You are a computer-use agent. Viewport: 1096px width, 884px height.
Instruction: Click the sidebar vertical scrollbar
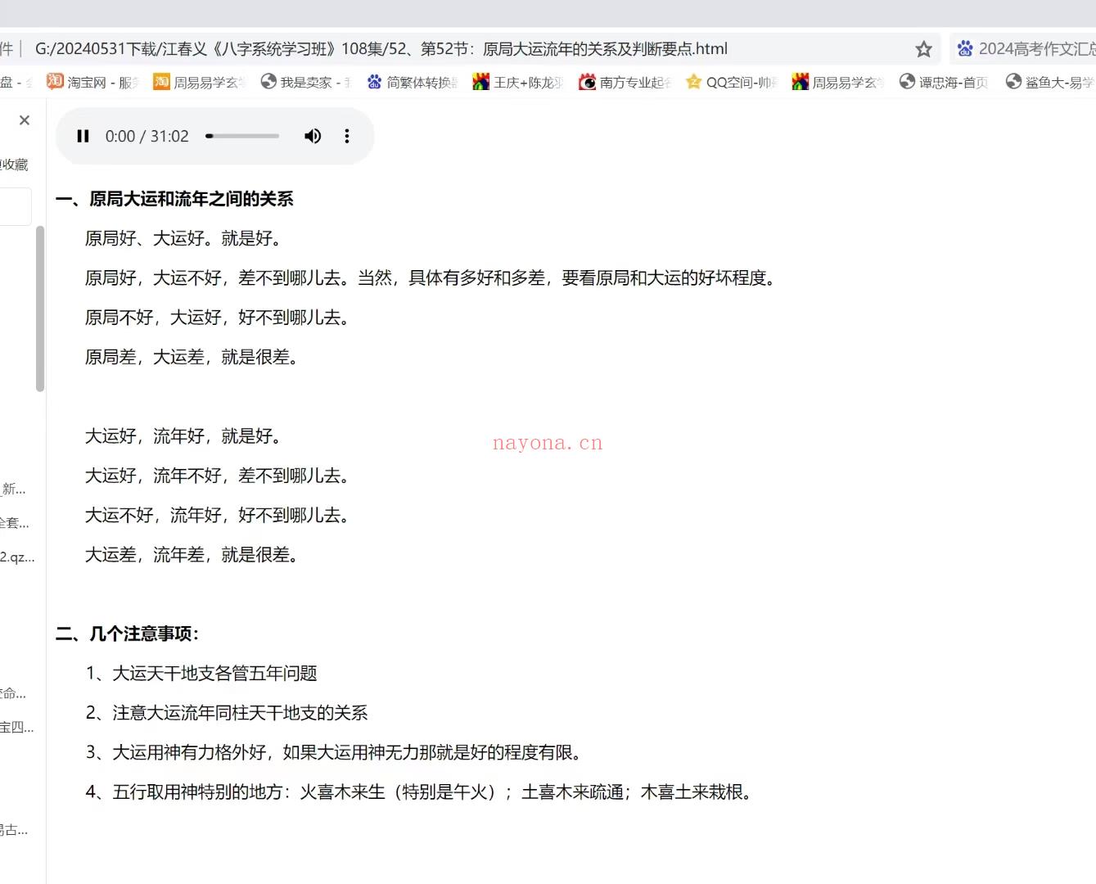click(40, 309)
